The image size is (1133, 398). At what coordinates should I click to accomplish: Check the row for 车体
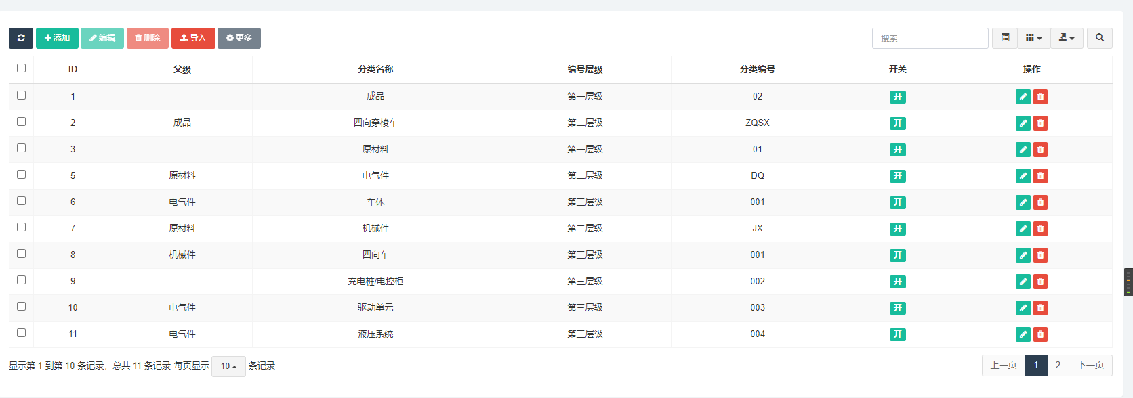click(x=22, y=201)
